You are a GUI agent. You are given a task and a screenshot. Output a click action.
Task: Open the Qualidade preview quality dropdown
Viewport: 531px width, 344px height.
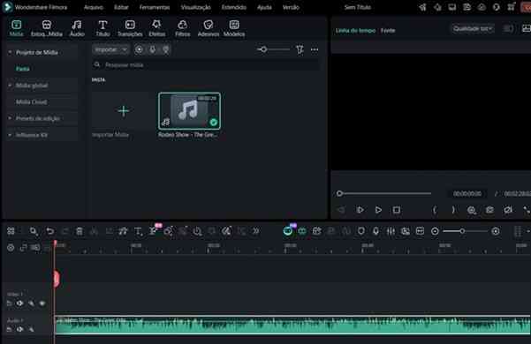tap(472, 29)
